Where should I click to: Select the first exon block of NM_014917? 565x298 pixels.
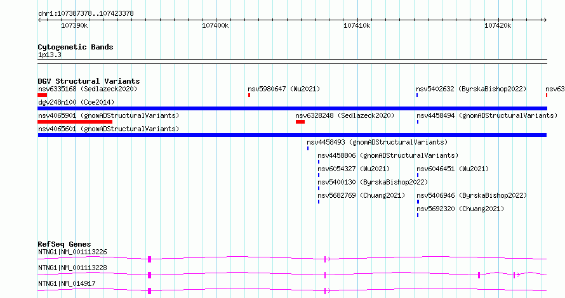tap(150, 291)
